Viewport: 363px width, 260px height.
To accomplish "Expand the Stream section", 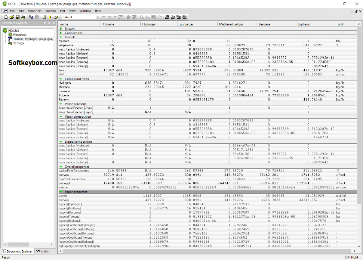I will pyautogui.click(x=61, y=29).
